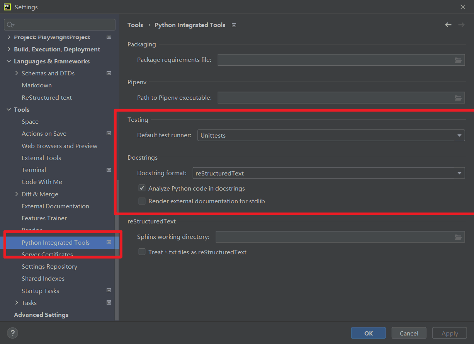Image resolution: width=474 pixels, height=344 pixels.
Task: Open the External Tools settings page
Action: coord(41,158)
